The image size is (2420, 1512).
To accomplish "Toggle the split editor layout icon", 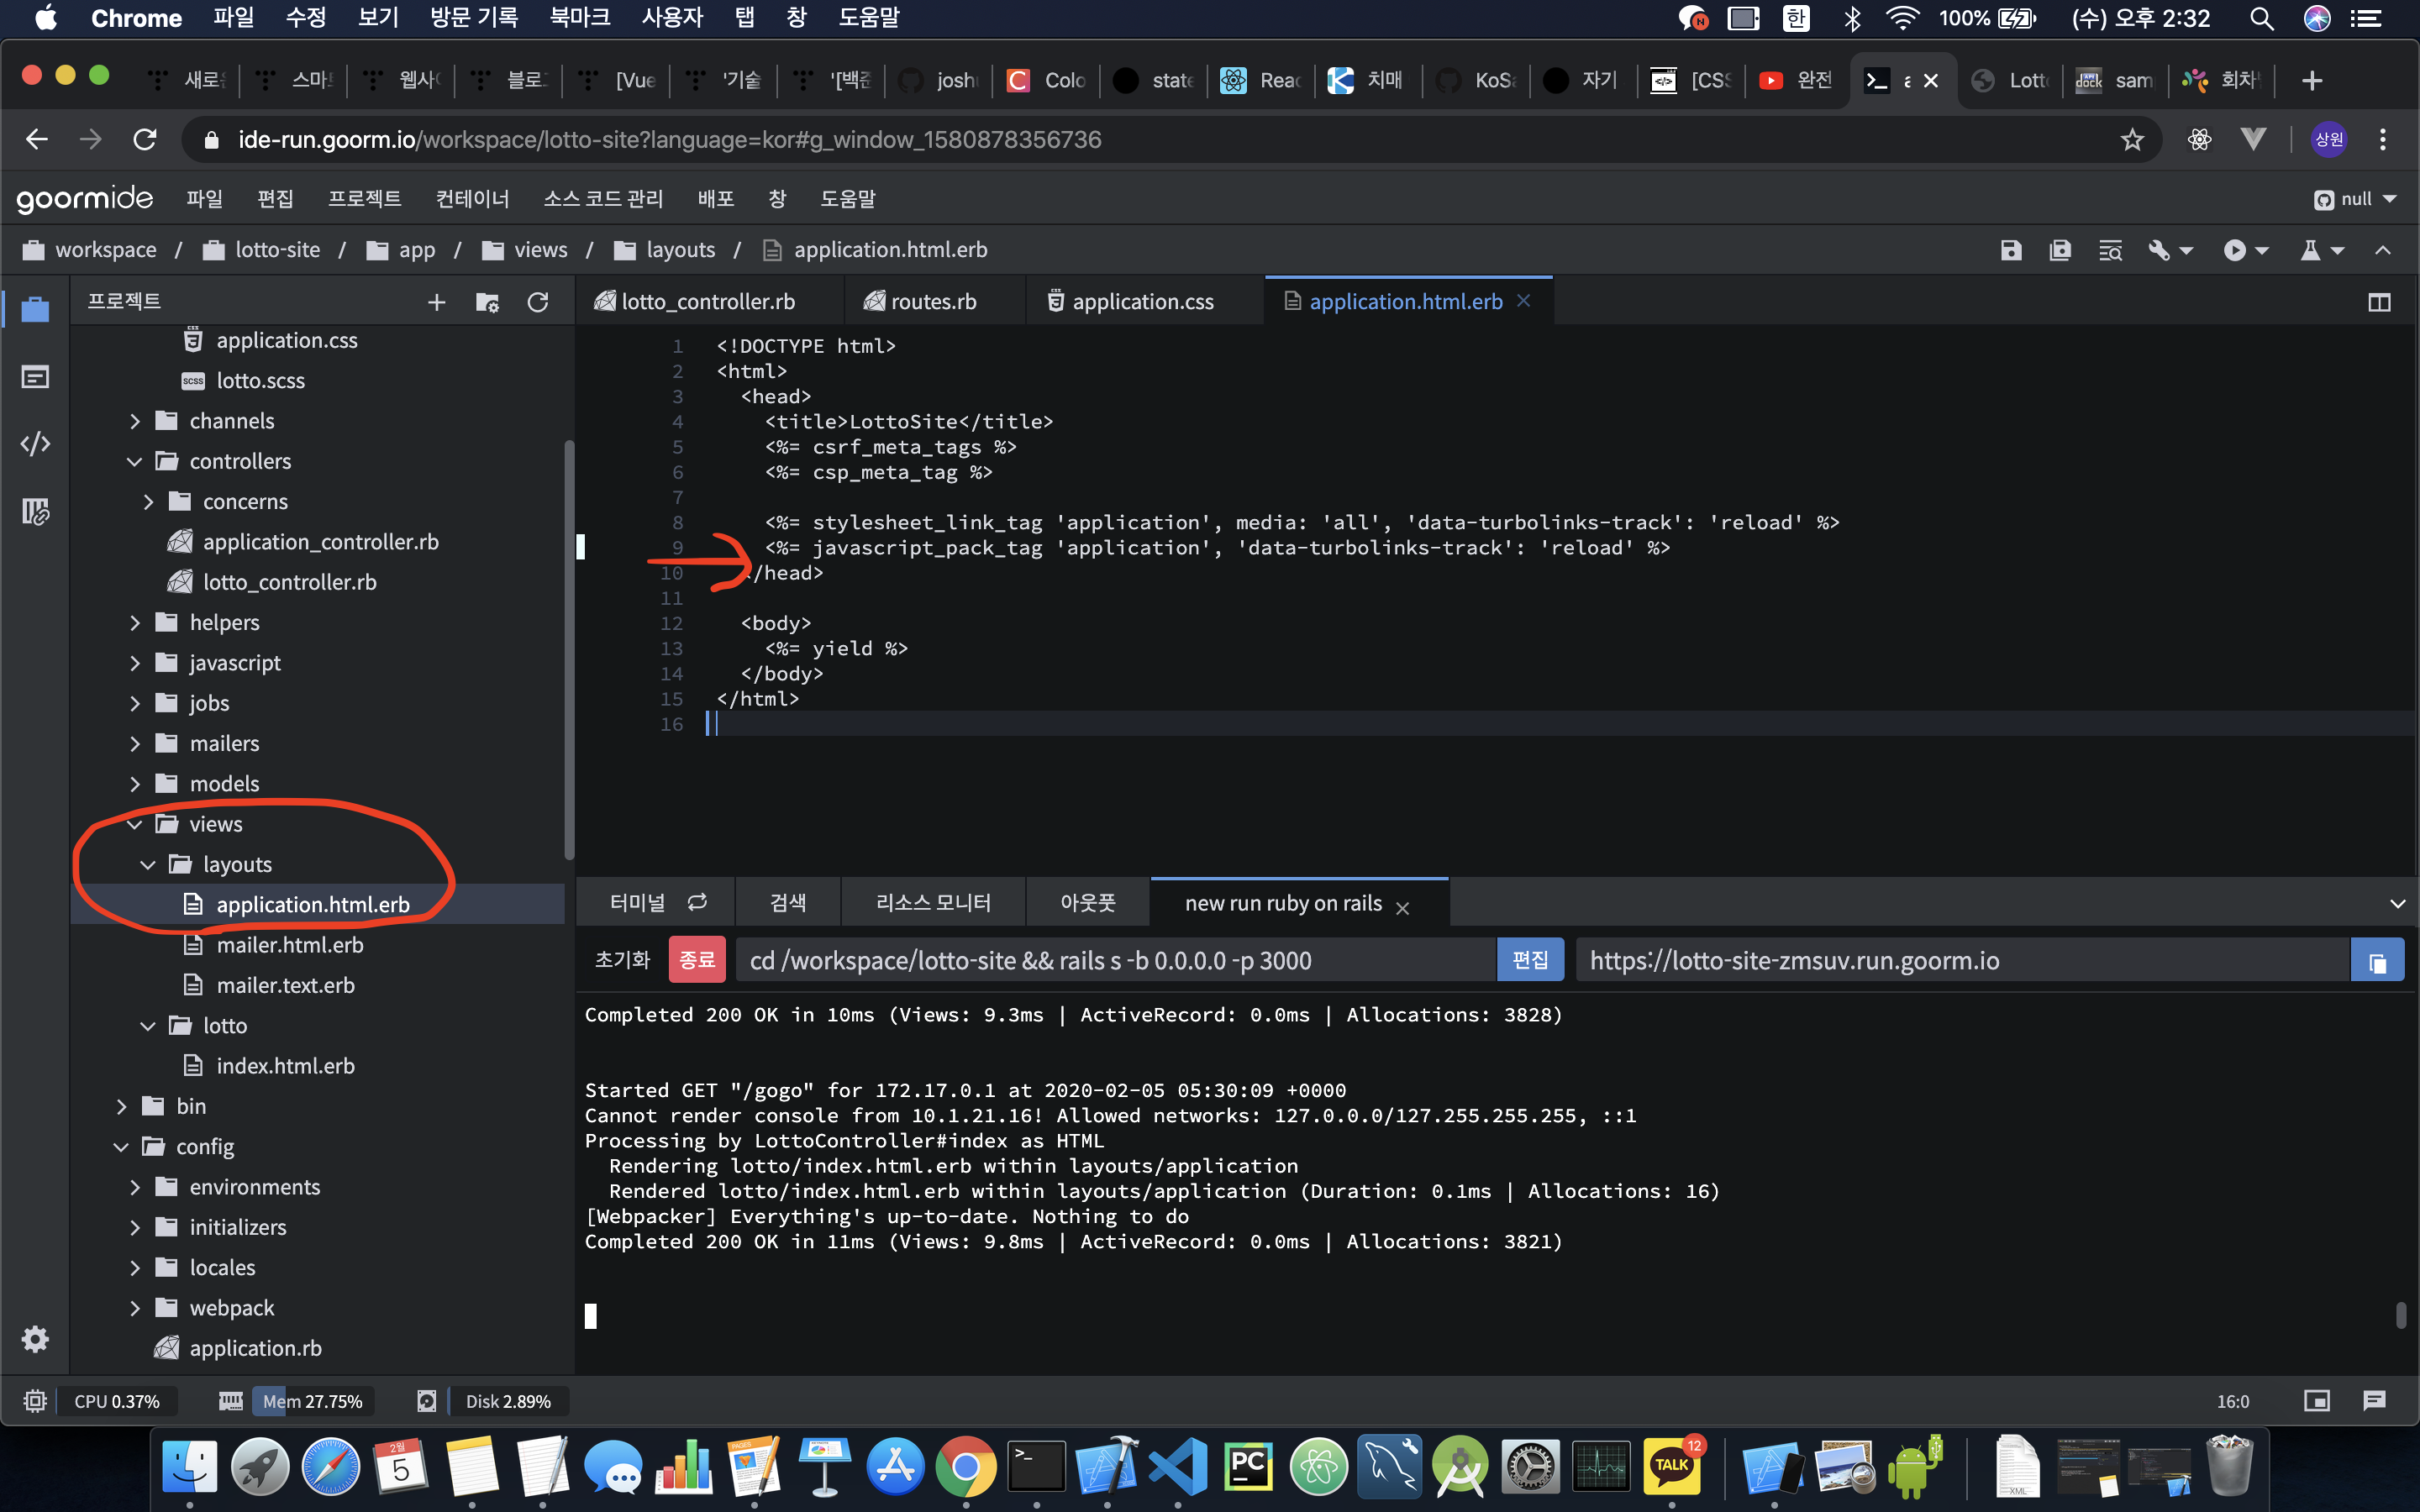I will point(2379,302).
